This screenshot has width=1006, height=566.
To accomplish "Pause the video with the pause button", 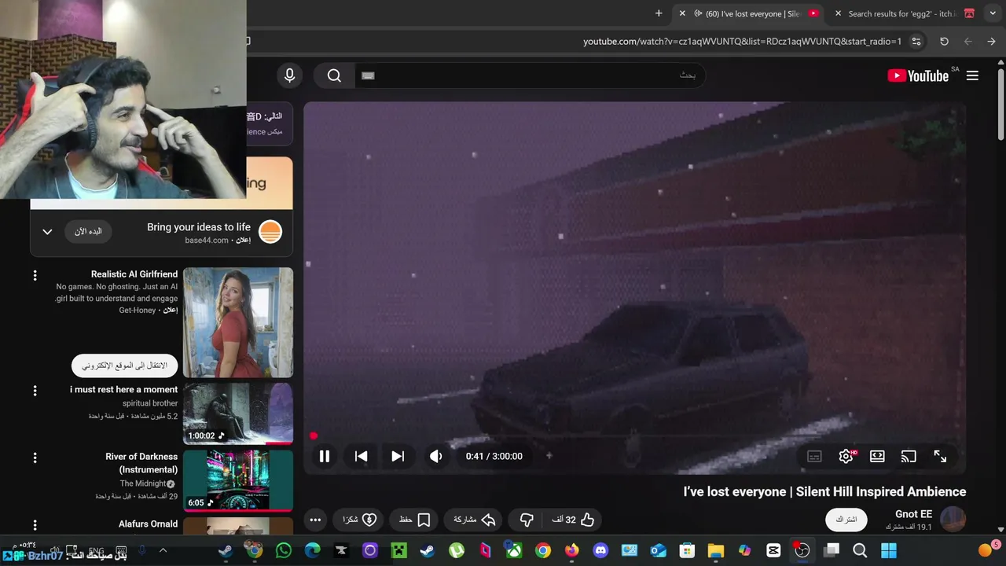I will 324,456.
